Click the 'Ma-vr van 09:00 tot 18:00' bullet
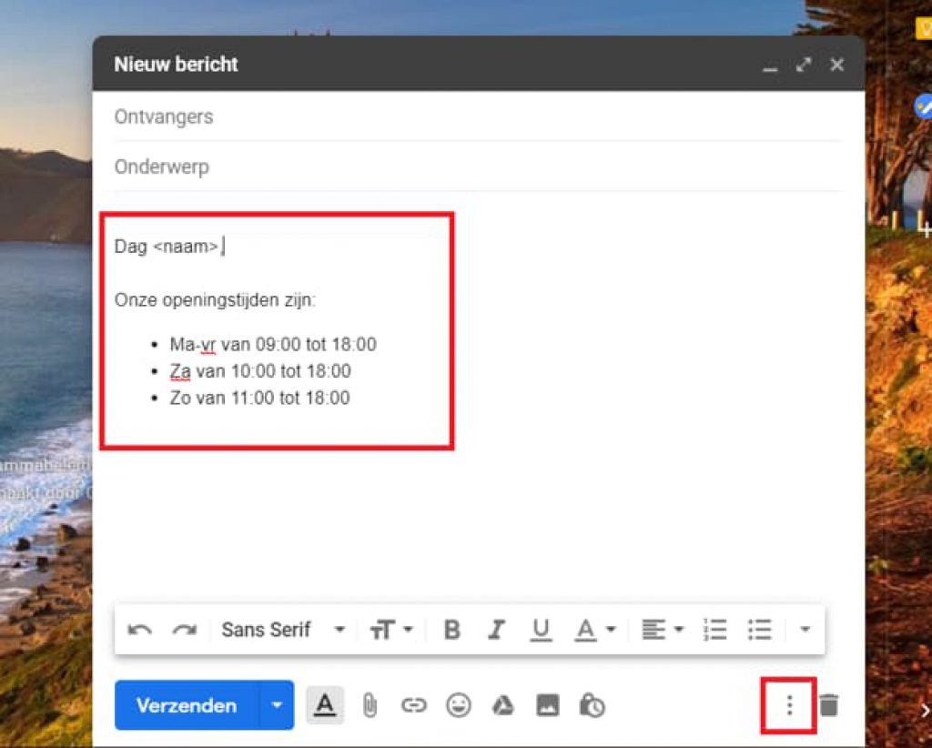This screenshot has height=748, width=932. point(273,345)
